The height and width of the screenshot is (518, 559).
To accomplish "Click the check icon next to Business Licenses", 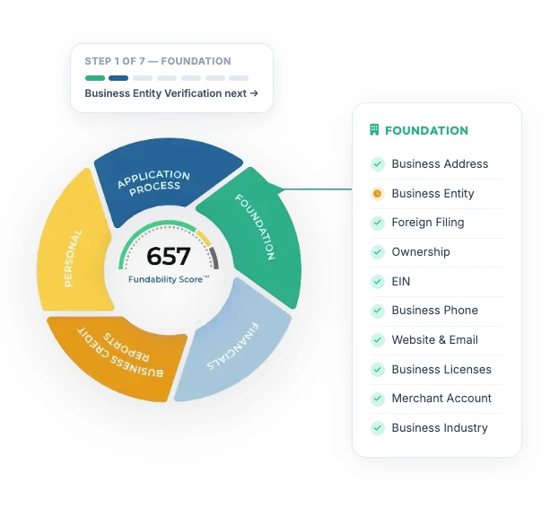I will pos(378,369).
